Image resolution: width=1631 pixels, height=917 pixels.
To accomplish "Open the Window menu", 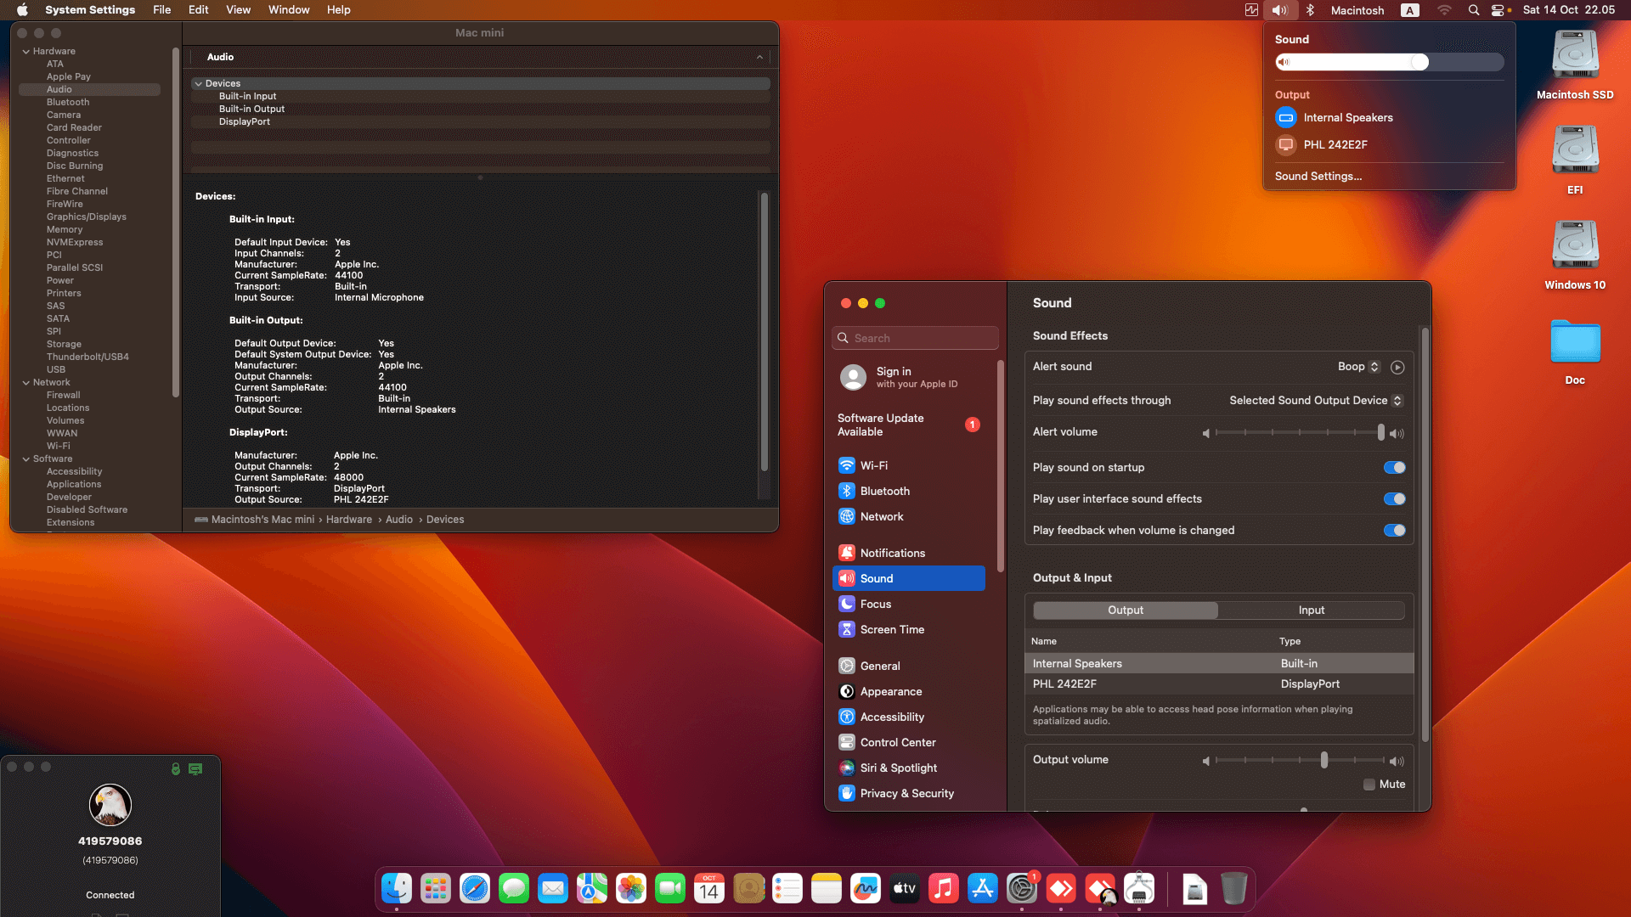I will pyautogui.click(x=288, y=9).
